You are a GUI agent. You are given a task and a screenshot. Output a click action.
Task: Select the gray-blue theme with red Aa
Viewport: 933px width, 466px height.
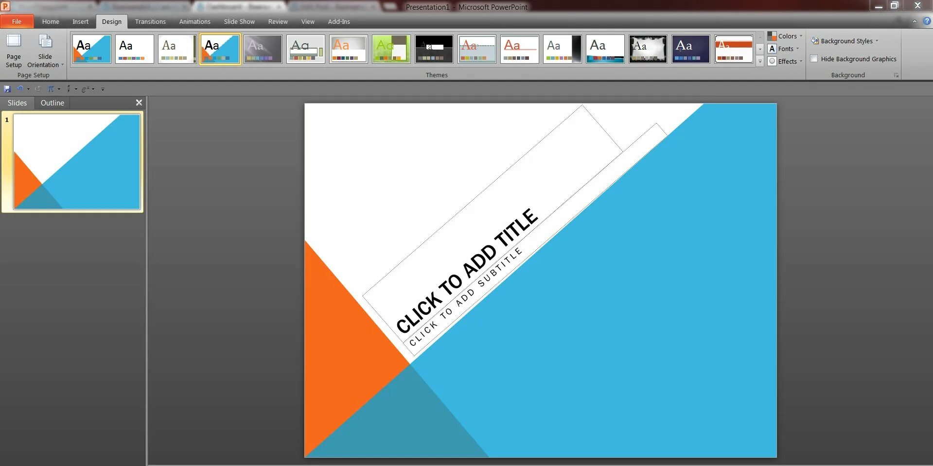pyautogui.click(x=477, y=49)
